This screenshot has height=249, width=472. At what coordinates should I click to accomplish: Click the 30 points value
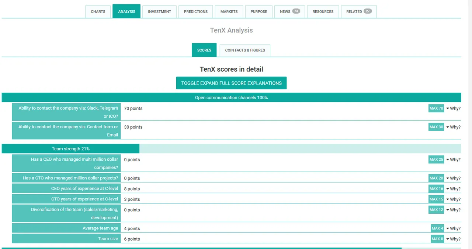pos(133,127)
